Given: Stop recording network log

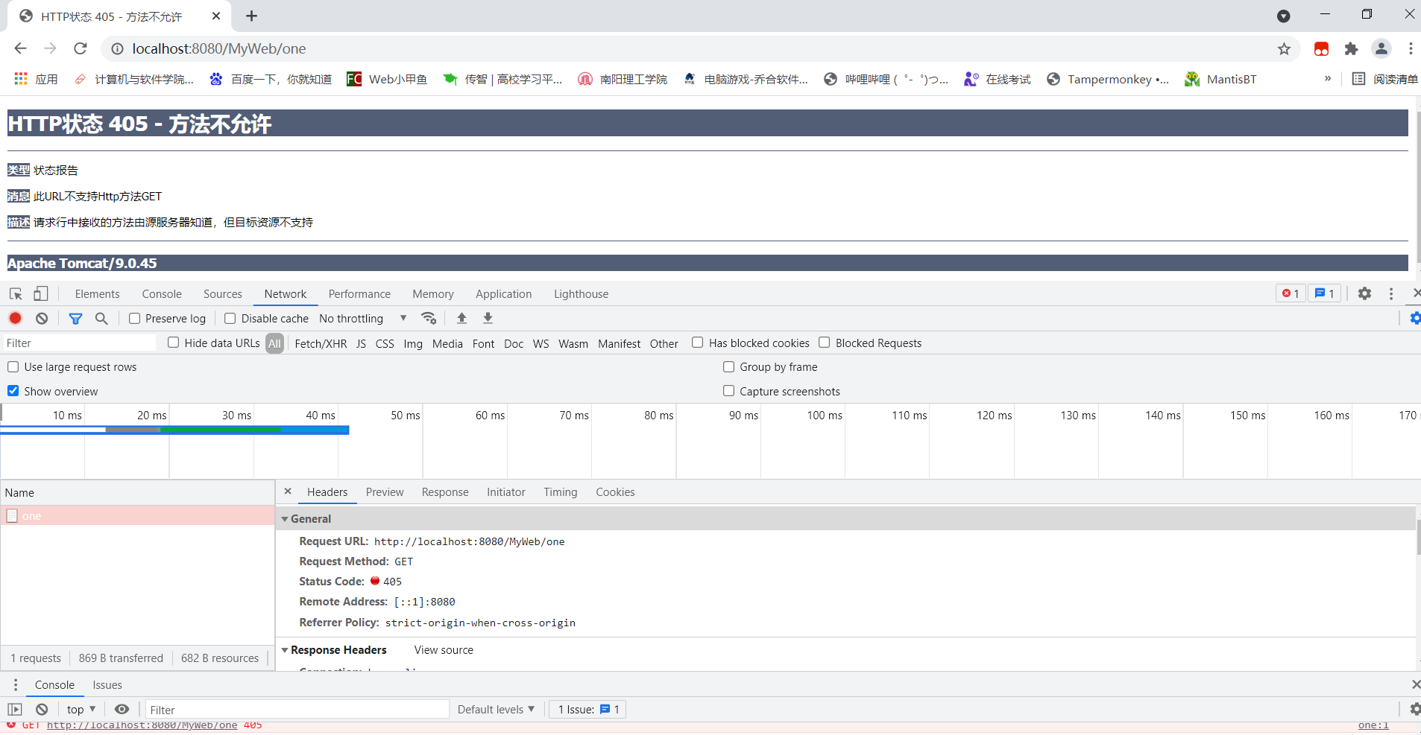Looking at the screenshot, I should coord(15,319).
